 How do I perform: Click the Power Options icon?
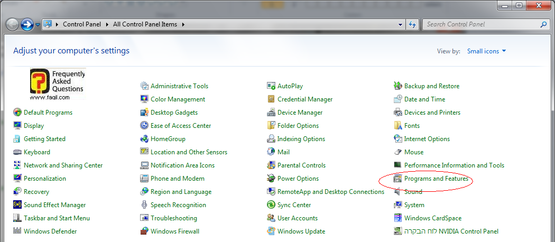(271, 179)
